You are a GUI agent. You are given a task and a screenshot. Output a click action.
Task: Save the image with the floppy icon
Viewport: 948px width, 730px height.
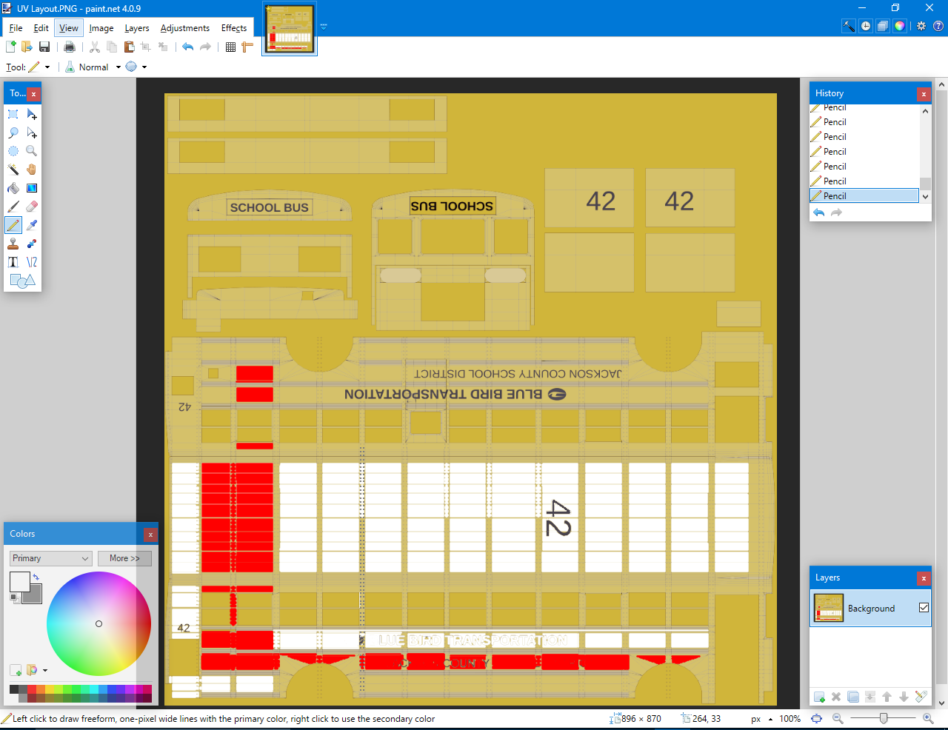click(x=44, y=47)
